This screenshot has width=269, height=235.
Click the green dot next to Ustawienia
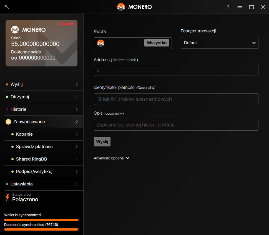coord(7,184)
